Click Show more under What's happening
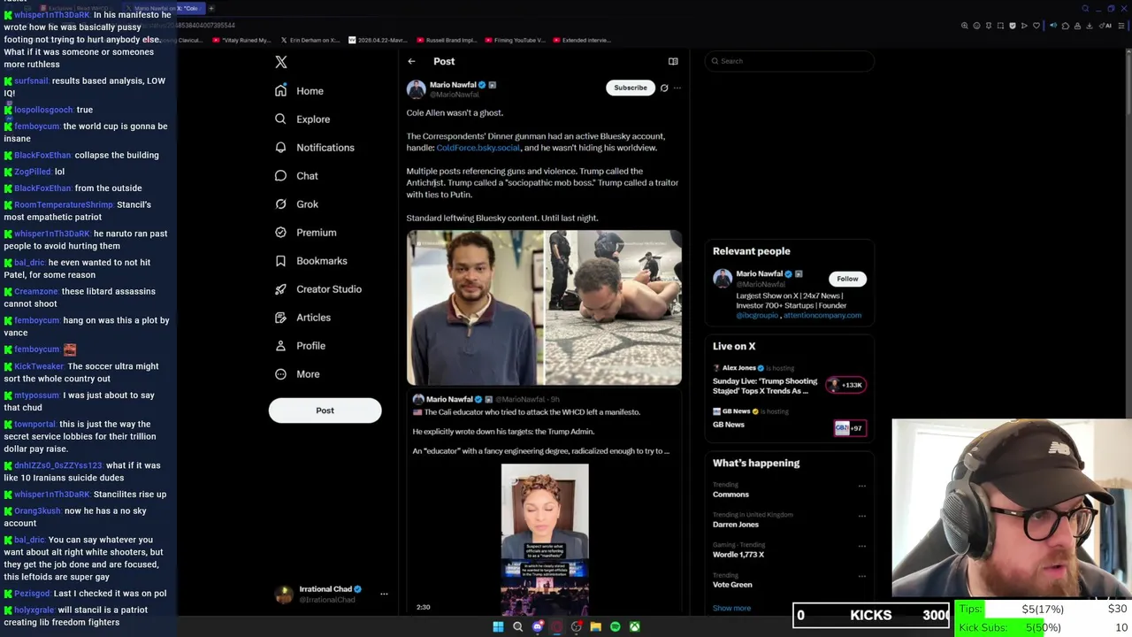The image size is (1132, 637). (x=731, y=608)
